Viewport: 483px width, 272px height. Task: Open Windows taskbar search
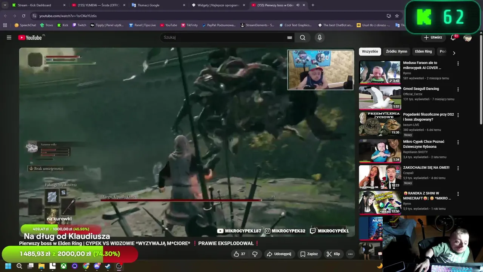pos(19,266)
